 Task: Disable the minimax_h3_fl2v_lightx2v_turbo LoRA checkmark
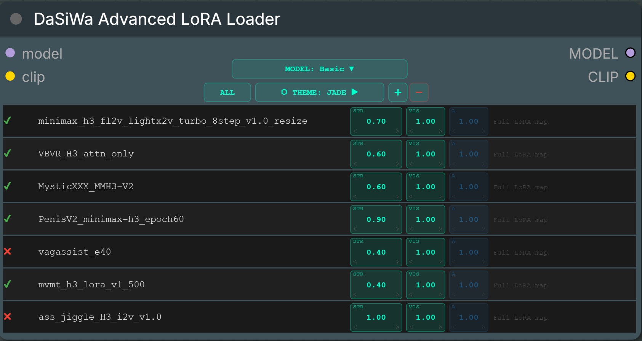[7, 121]
